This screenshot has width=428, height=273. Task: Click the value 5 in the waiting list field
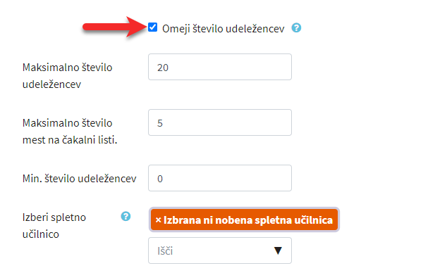160,123
